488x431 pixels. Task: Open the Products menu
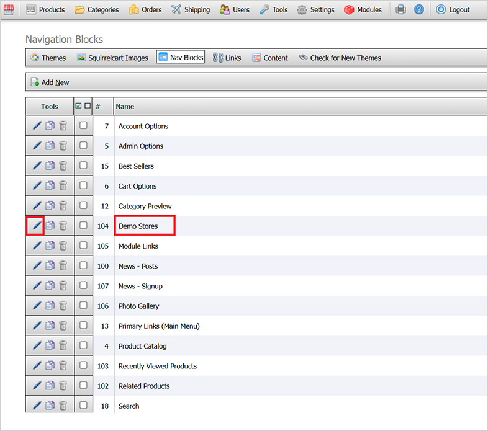click(x=45, y=10)
